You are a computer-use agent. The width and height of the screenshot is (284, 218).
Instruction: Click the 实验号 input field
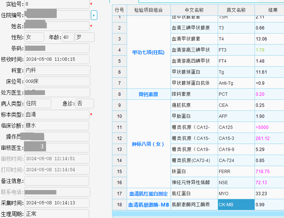57,4
